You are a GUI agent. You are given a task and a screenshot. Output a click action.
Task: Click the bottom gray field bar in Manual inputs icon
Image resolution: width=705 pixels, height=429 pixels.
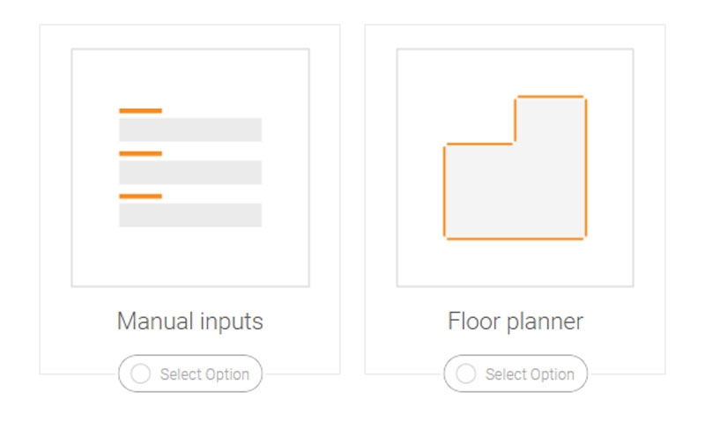[x=190, y=215]
